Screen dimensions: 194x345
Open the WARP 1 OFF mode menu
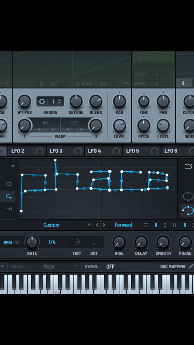pyautogui.click(x=46, y=123)
